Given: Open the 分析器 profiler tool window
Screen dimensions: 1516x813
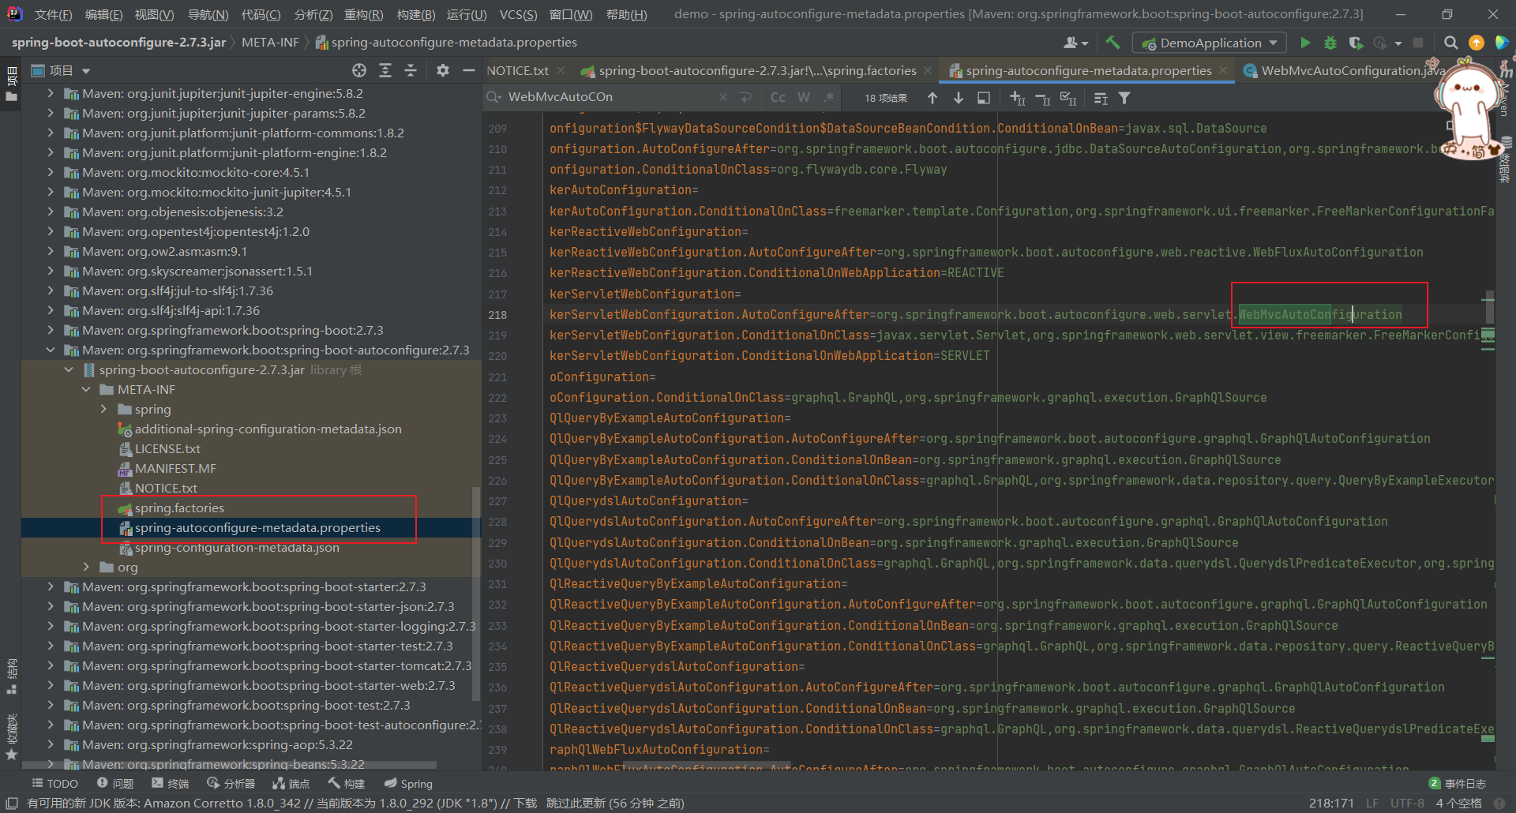Looking at the screenshot, I should [x=231, y=783].
